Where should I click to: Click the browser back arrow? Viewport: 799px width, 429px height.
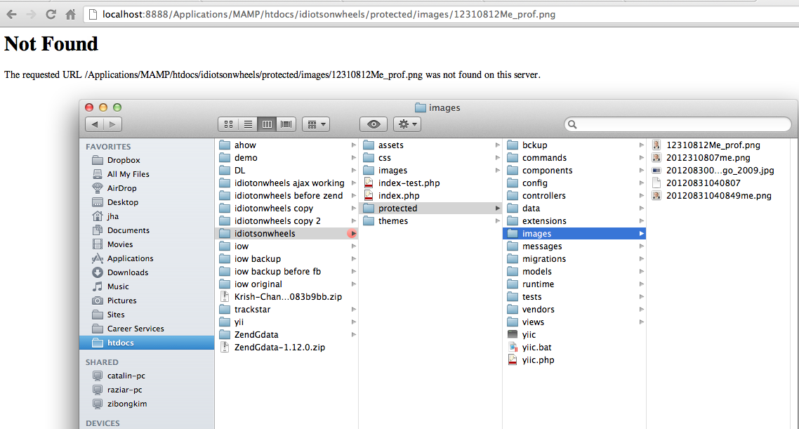(x=10, y=13)
